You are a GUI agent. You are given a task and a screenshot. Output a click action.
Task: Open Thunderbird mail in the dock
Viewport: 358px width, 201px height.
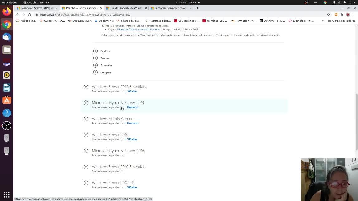pyautogui.click(x=7, y=37)
